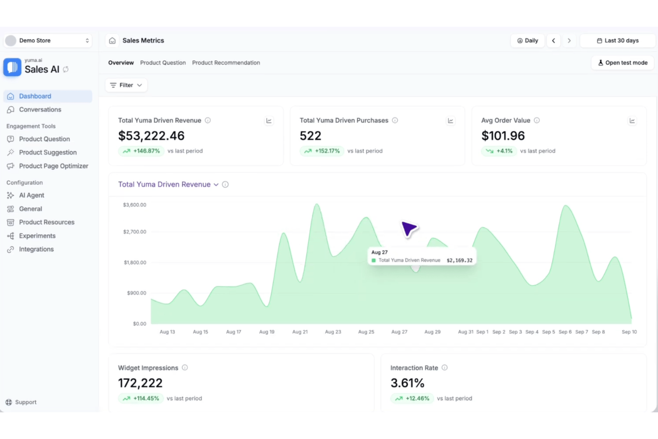
Task: Click the Sales AI logo icon
Action: 12,67
